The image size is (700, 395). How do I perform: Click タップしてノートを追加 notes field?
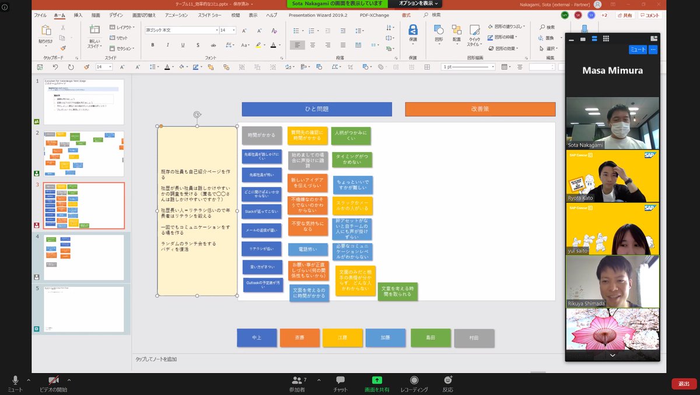(x=156, y=359)
